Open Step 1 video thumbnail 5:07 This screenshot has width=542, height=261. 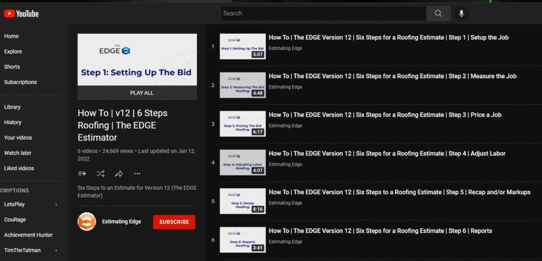243,46
